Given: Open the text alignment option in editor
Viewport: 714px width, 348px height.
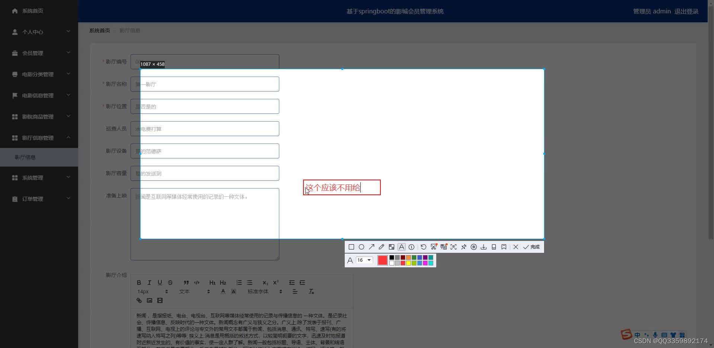Looking at the screenshot, I should click(295, 291).
